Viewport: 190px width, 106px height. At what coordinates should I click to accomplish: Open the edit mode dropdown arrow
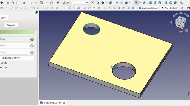pyautogui.click(x=45, y=3)
